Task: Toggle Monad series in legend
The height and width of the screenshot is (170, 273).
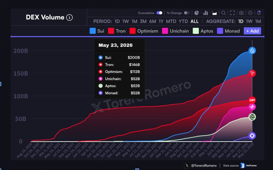Action: (229, 31)
